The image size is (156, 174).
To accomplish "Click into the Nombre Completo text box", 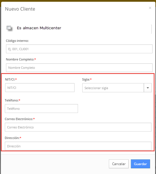I will (79, 68).
